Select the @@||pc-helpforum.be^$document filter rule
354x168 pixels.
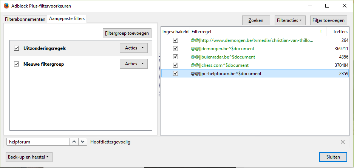click(x=226, y=74)
